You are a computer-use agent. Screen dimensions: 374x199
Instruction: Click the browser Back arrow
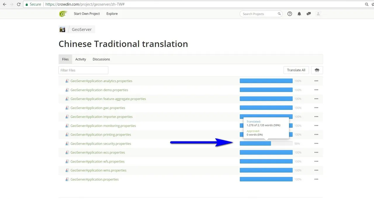pos(4,4)
